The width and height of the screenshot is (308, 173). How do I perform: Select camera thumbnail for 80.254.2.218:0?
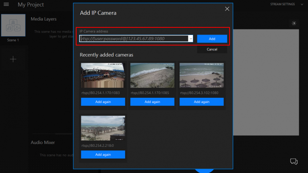[103, 128]
